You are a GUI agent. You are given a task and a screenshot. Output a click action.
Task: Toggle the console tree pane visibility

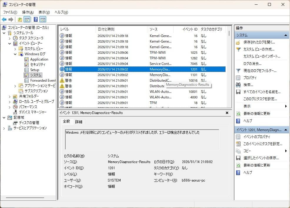tap(27, 19)
